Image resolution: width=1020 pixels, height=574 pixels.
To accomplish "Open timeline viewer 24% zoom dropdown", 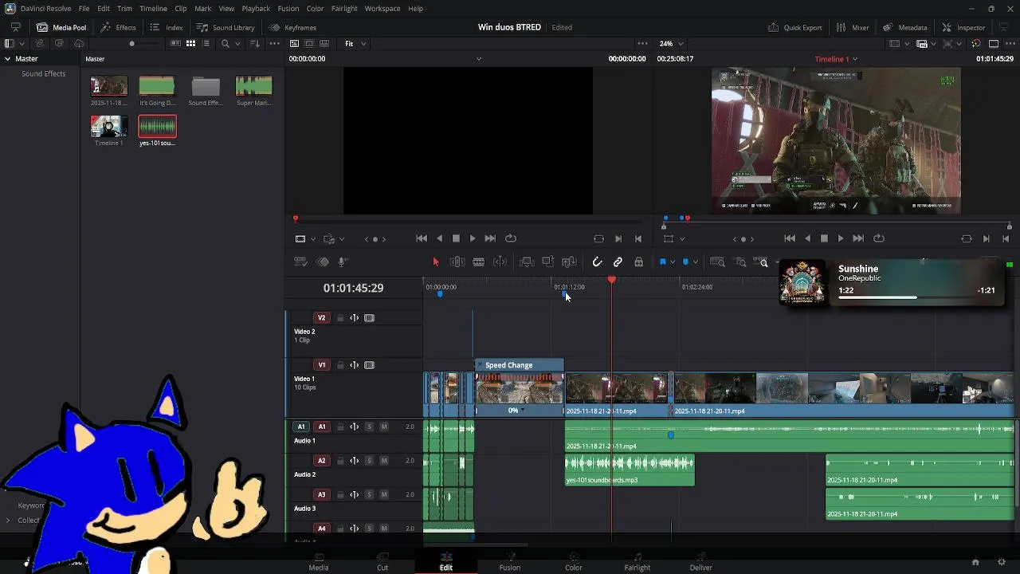I will pyautogui.click(x=671, y=44).
